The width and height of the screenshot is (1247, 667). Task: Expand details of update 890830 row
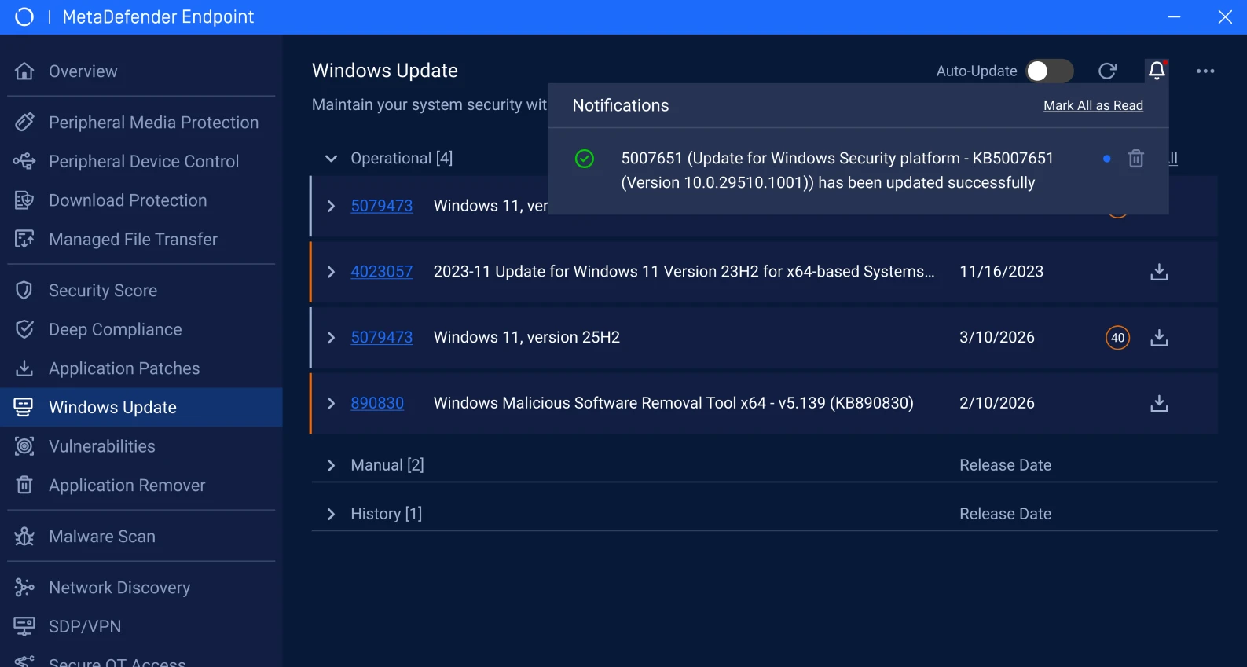click(331, 403)
